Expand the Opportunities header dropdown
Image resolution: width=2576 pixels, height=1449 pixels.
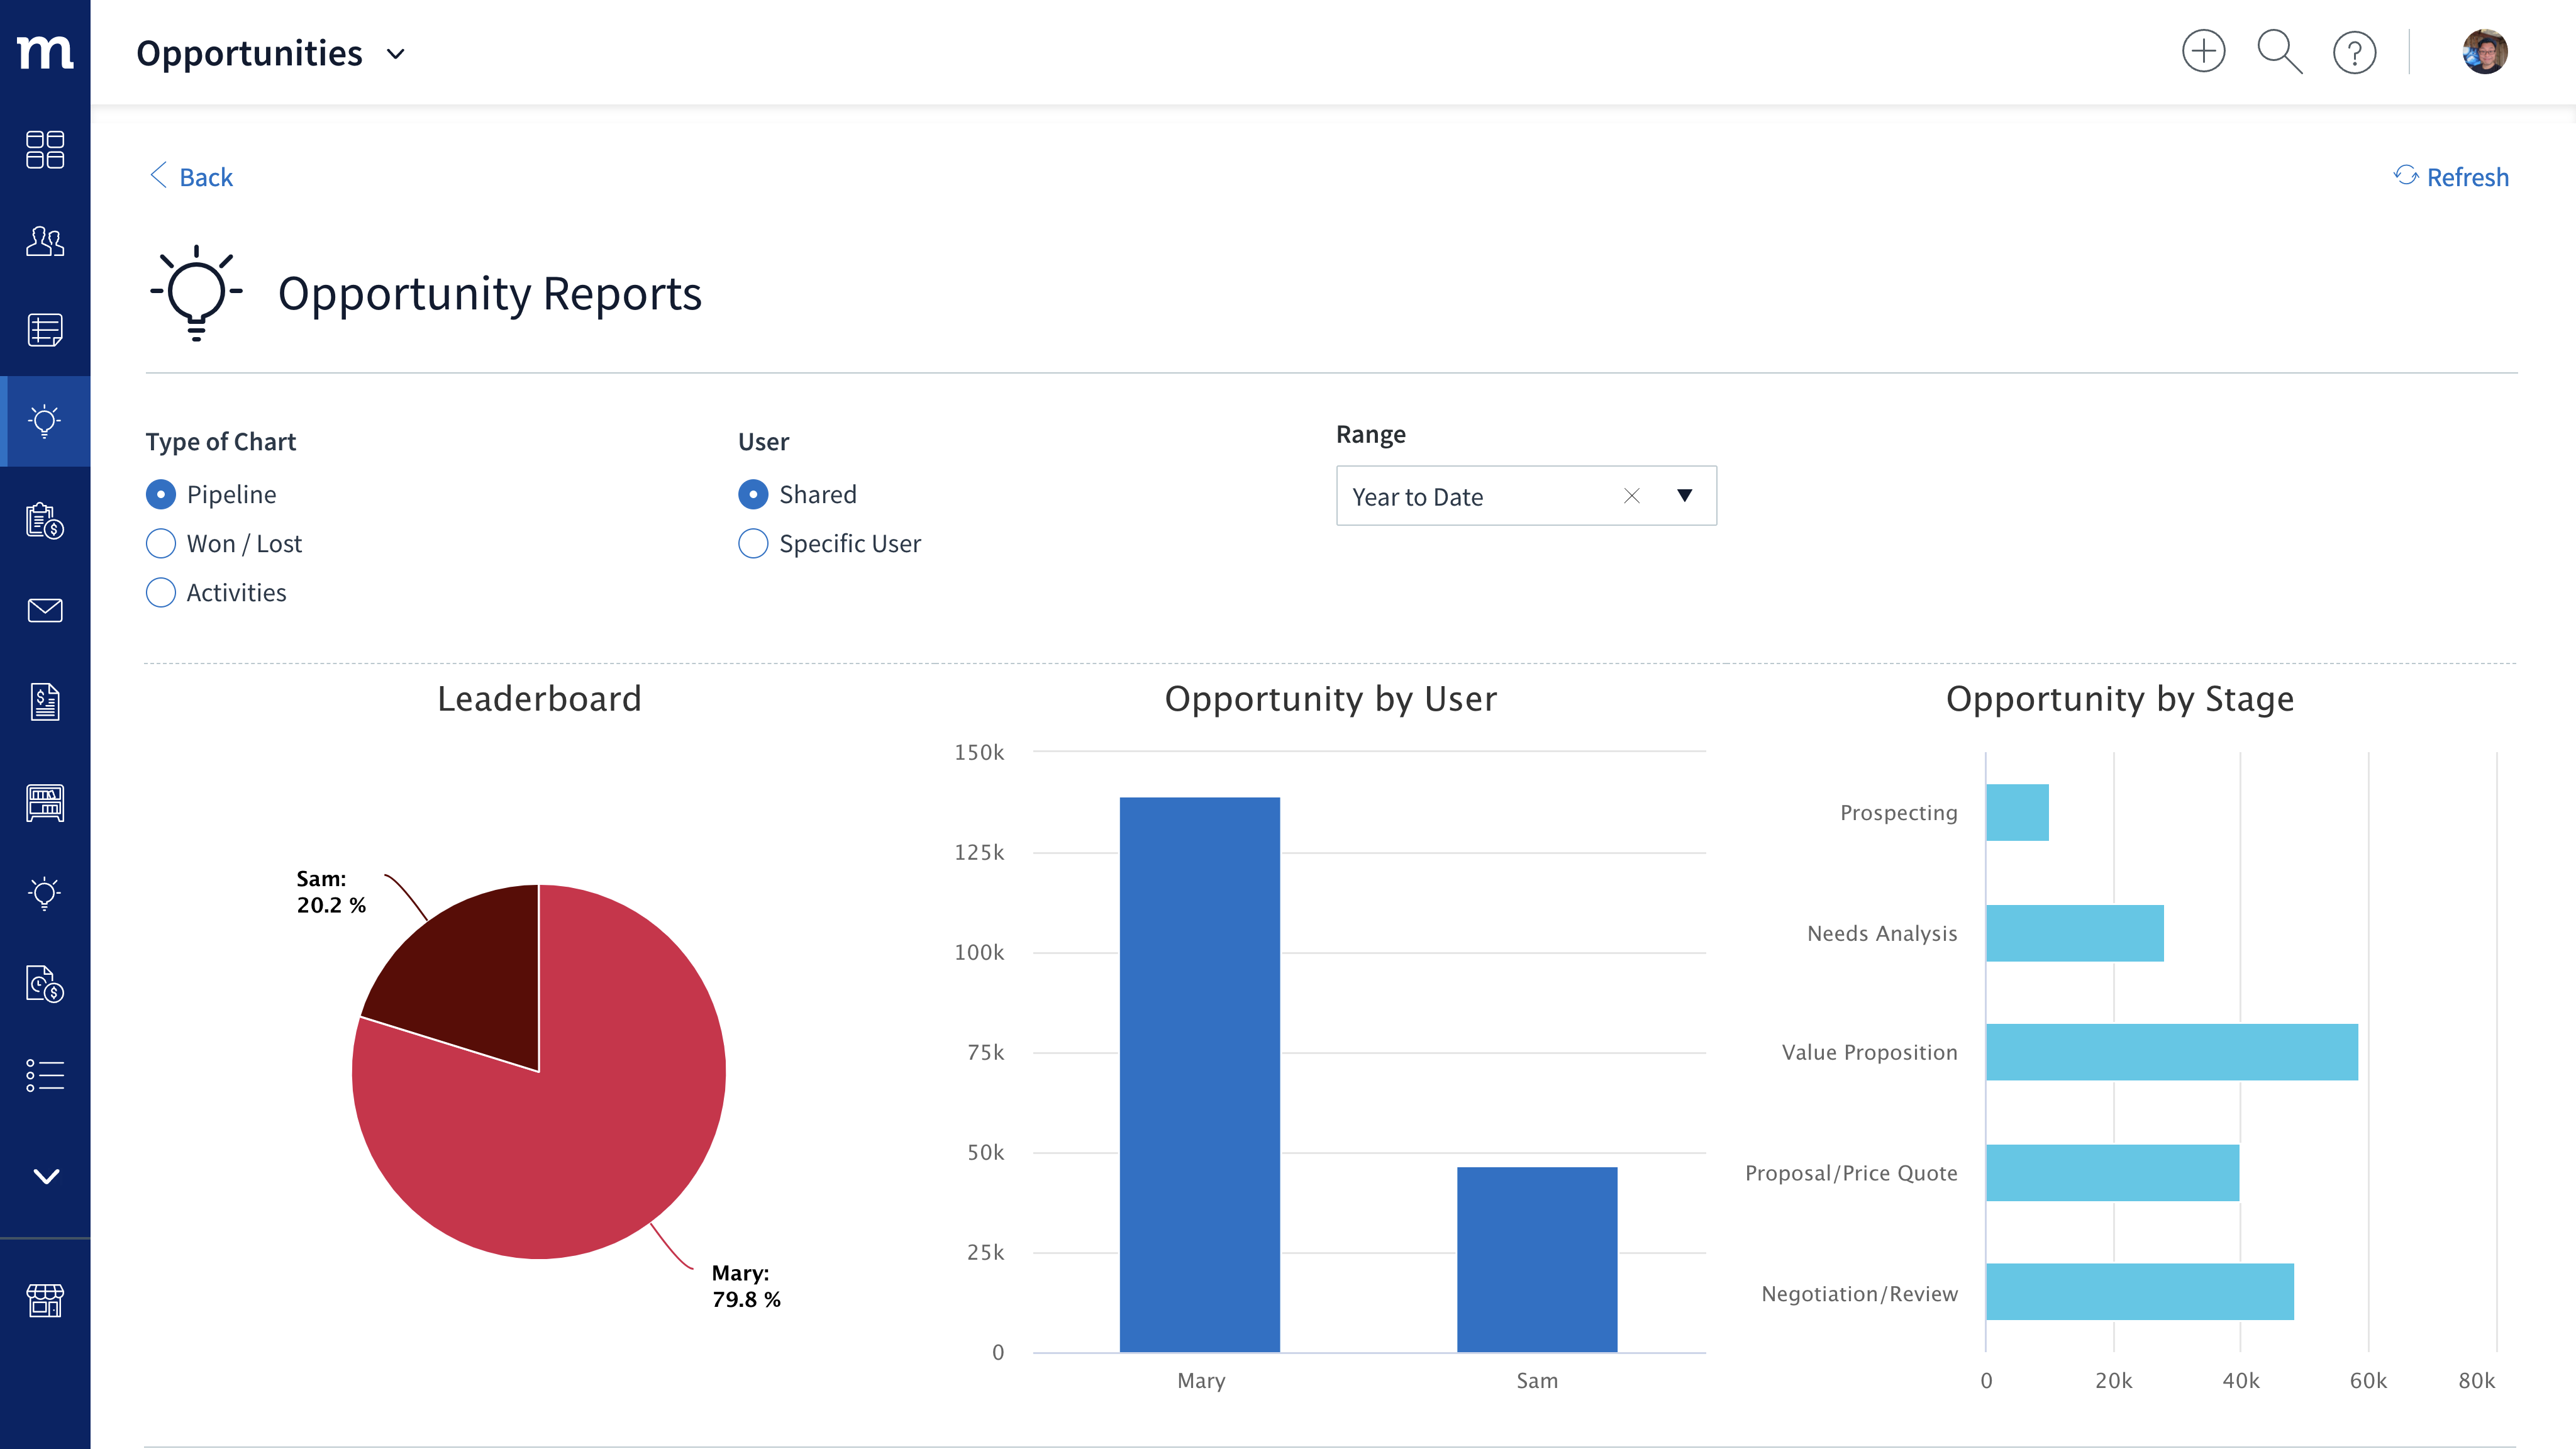pyautogui.click(x=396, y=54)
